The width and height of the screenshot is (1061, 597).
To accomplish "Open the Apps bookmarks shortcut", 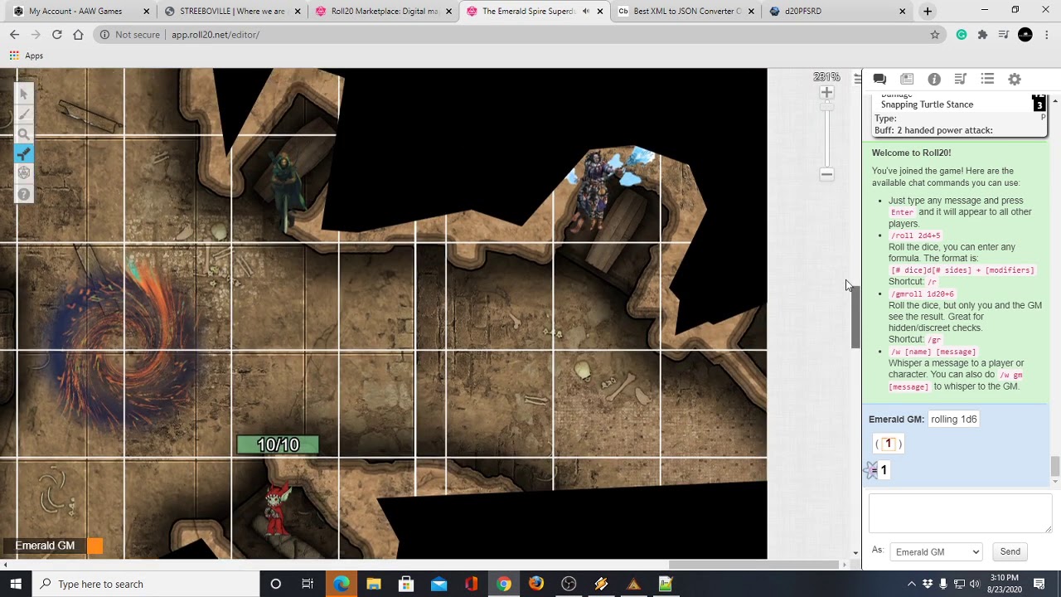I will tap(26, 56).
